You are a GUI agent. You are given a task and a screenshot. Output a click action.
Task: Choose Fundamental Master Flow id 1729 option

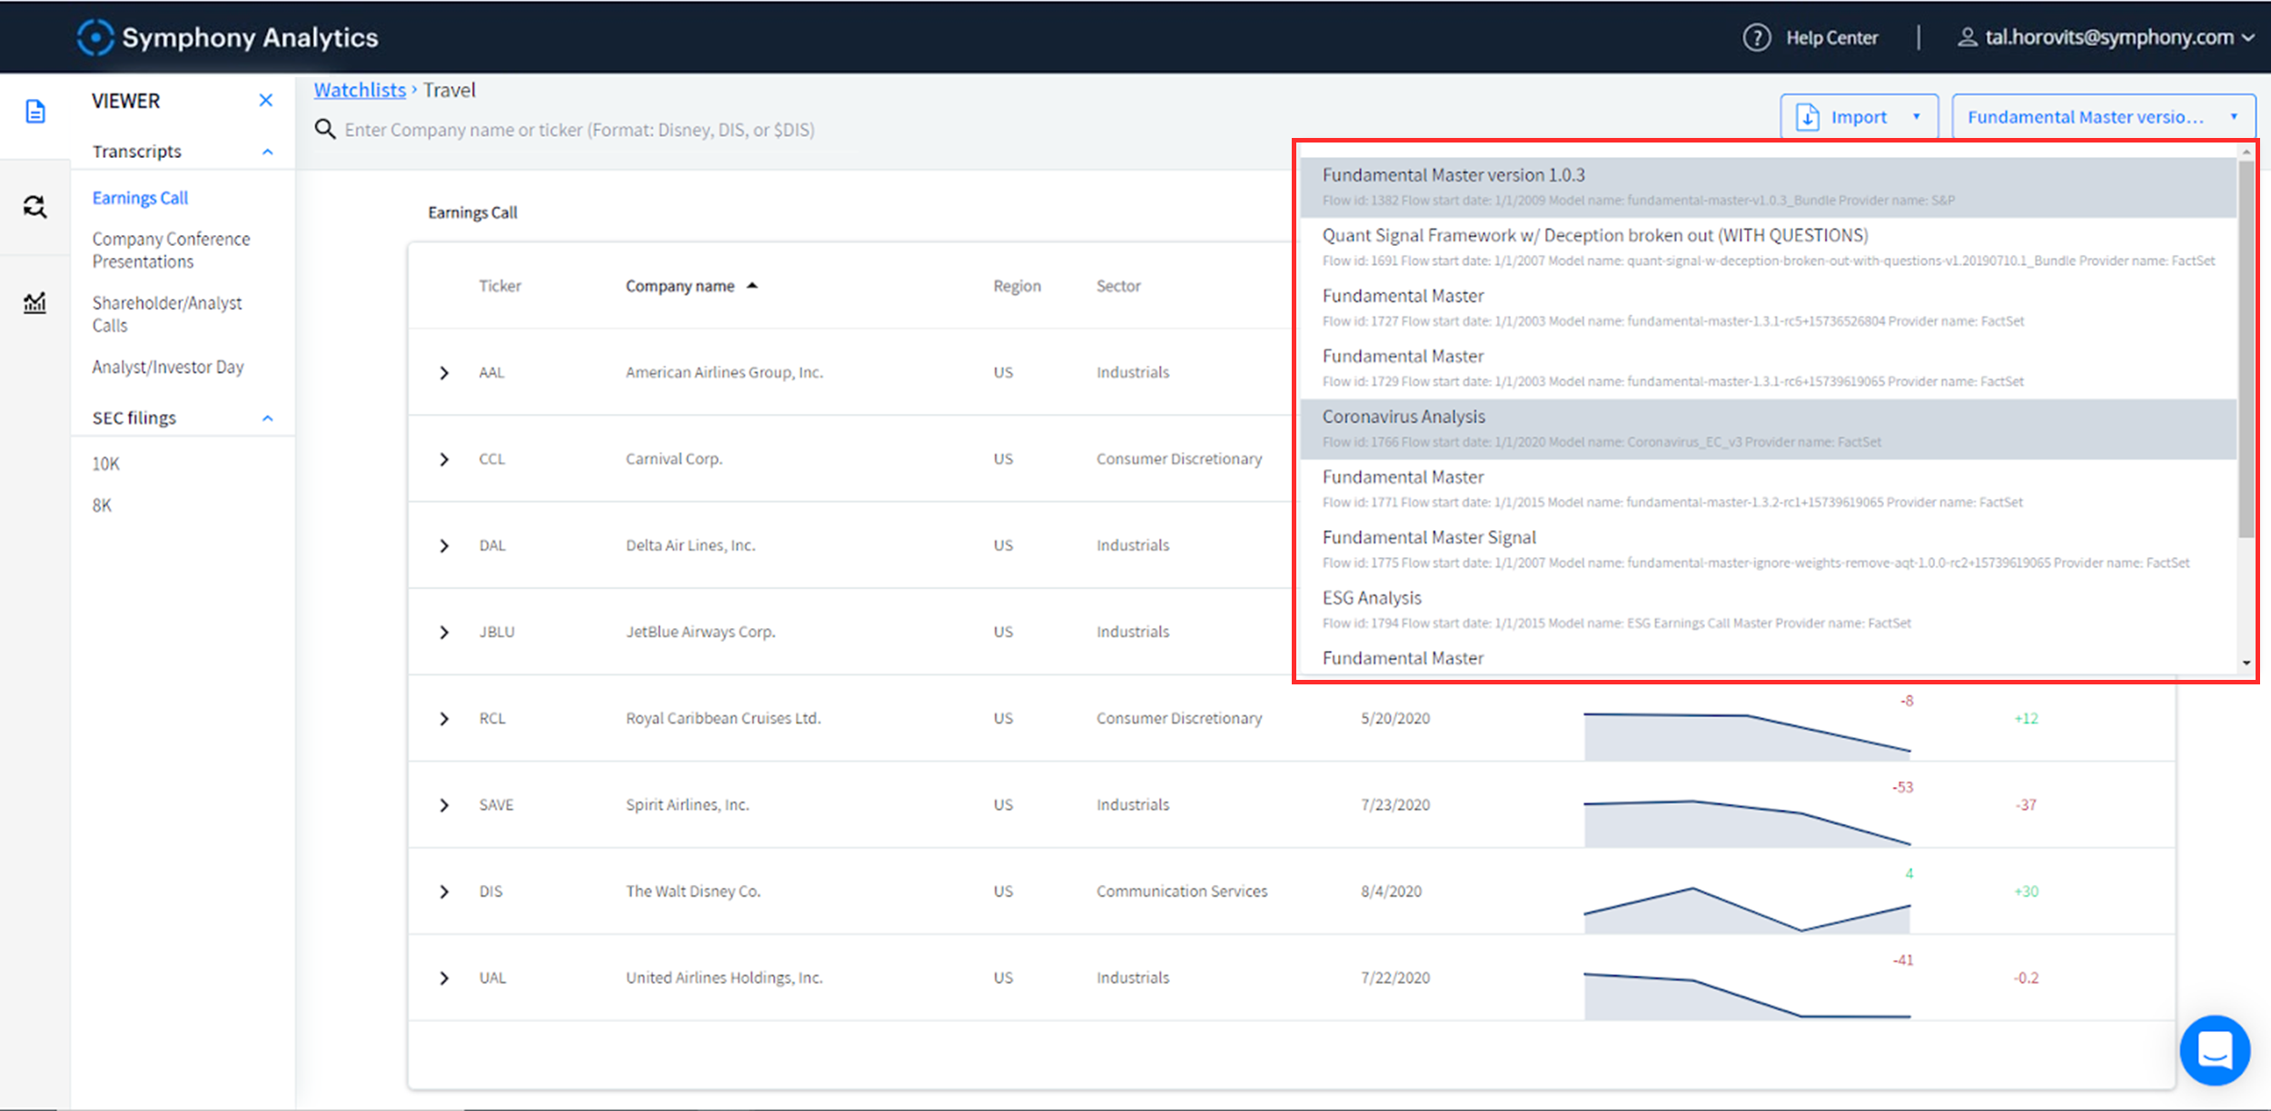[x=1768, y=368]
